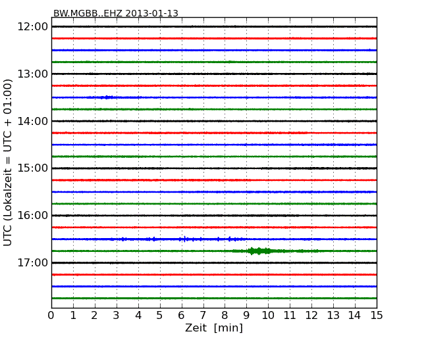428x342 pixels.
Task: Select the 17:00 time label
Action: point(33,262)
